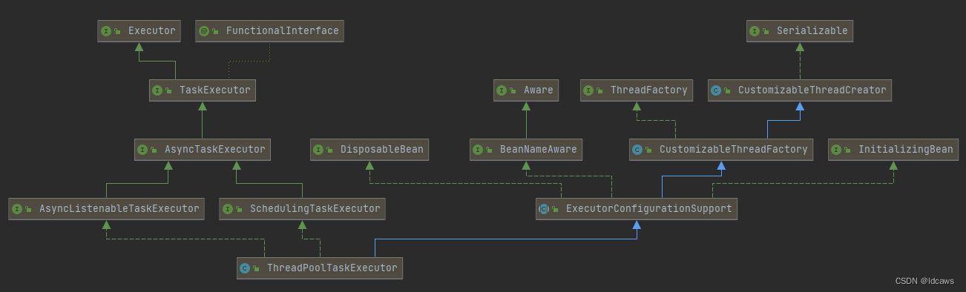Select the SchedulingTaskExecutor node
Image resolution: width=966 pixels, height=292 pixels.
[302, 209]
